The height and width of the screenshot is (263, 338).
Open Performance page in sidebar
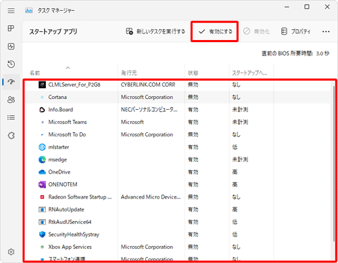click(x=11, y=46)
